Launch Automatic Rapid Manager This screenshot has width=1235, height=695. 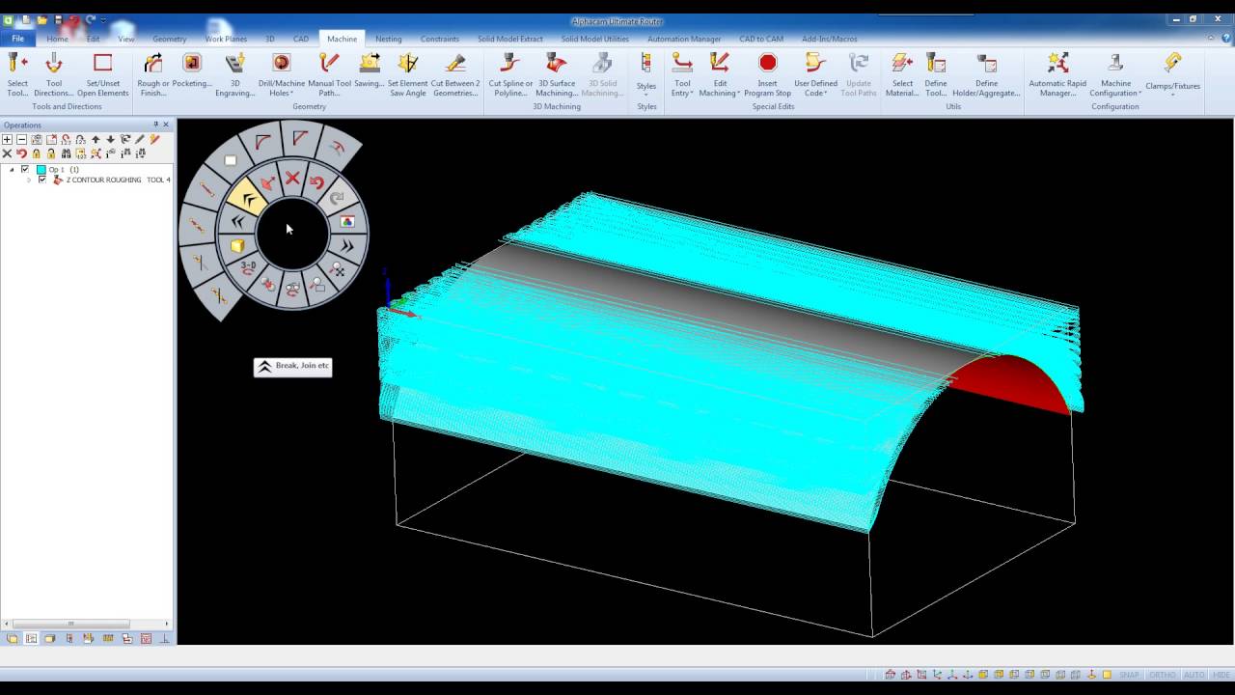click(1057, 75)
